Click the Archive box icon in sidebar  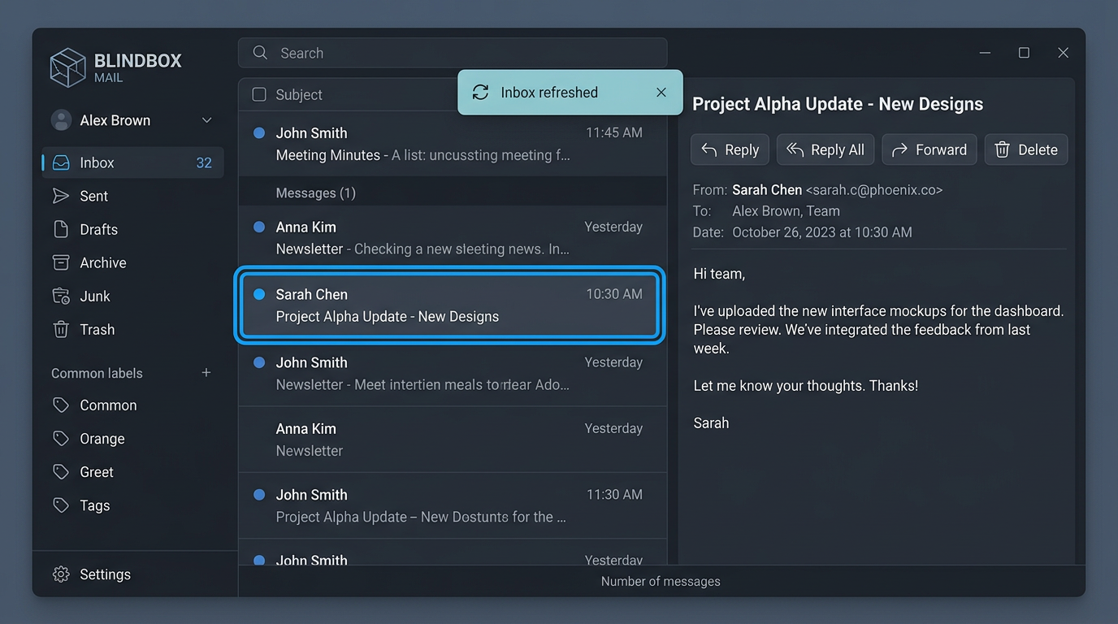click(61, 262)
